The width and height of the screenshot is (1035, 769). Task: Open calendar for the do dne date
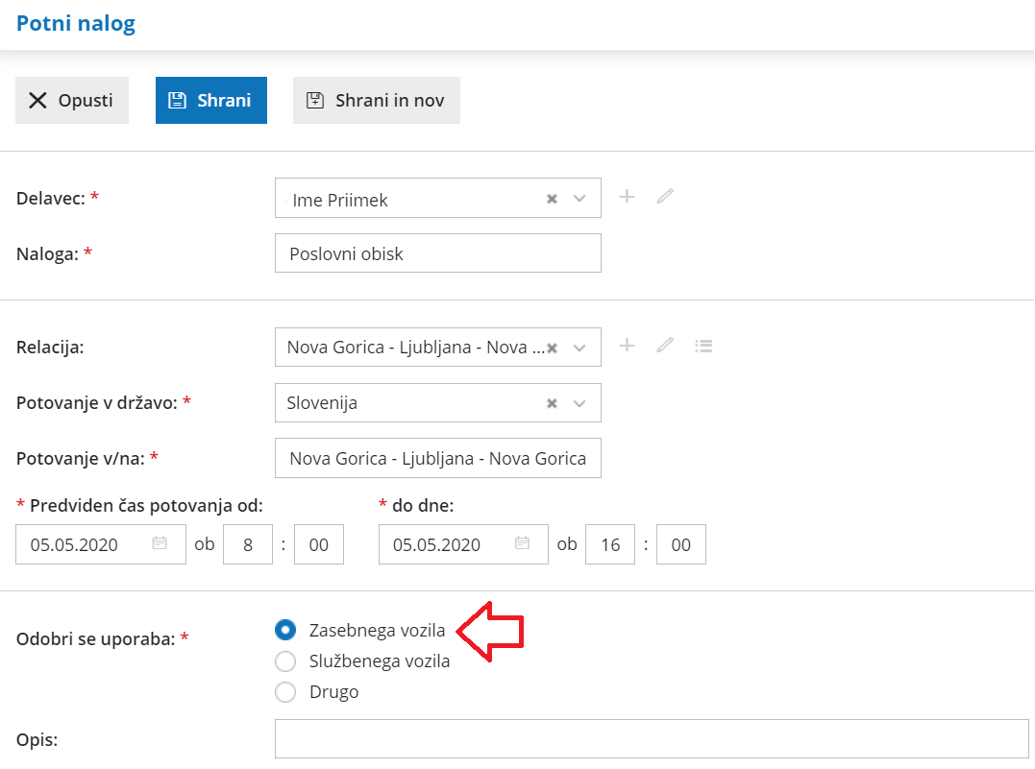pyautogui.click(x=522, y=543)
